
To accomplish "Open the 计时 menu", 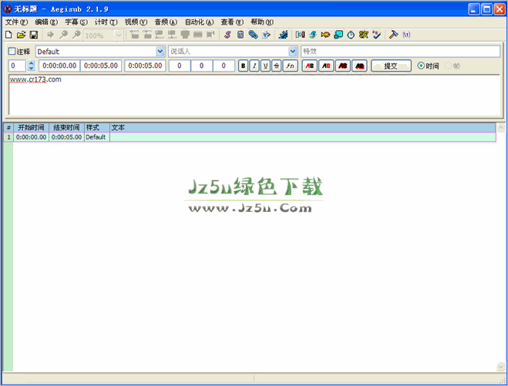I will point(106,22).
